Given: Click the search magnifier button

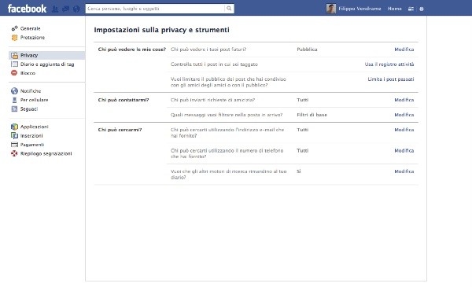Looking at the screenshot, I should 229,9.
